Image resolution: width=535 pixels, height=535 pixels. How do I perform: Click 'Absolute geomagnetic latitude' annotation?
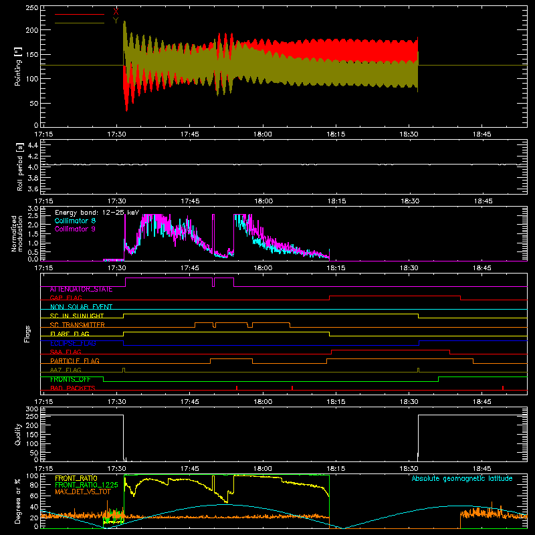462,478
